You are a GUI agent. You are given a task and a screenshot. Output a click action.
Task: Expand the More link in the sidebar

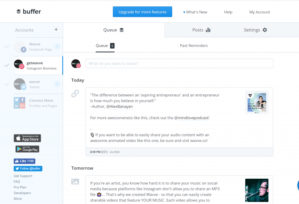click(x=18, y=198)
